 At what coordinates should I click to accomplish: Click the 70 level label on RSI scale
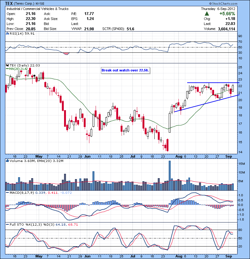coord(240,42)
